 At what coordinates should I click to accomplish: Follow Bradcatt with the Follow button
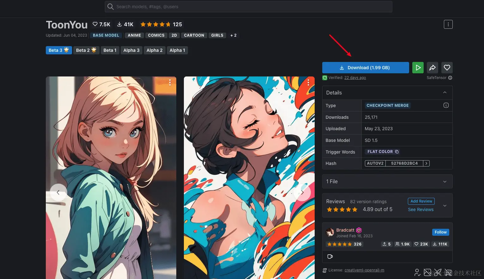coord(441,232)
